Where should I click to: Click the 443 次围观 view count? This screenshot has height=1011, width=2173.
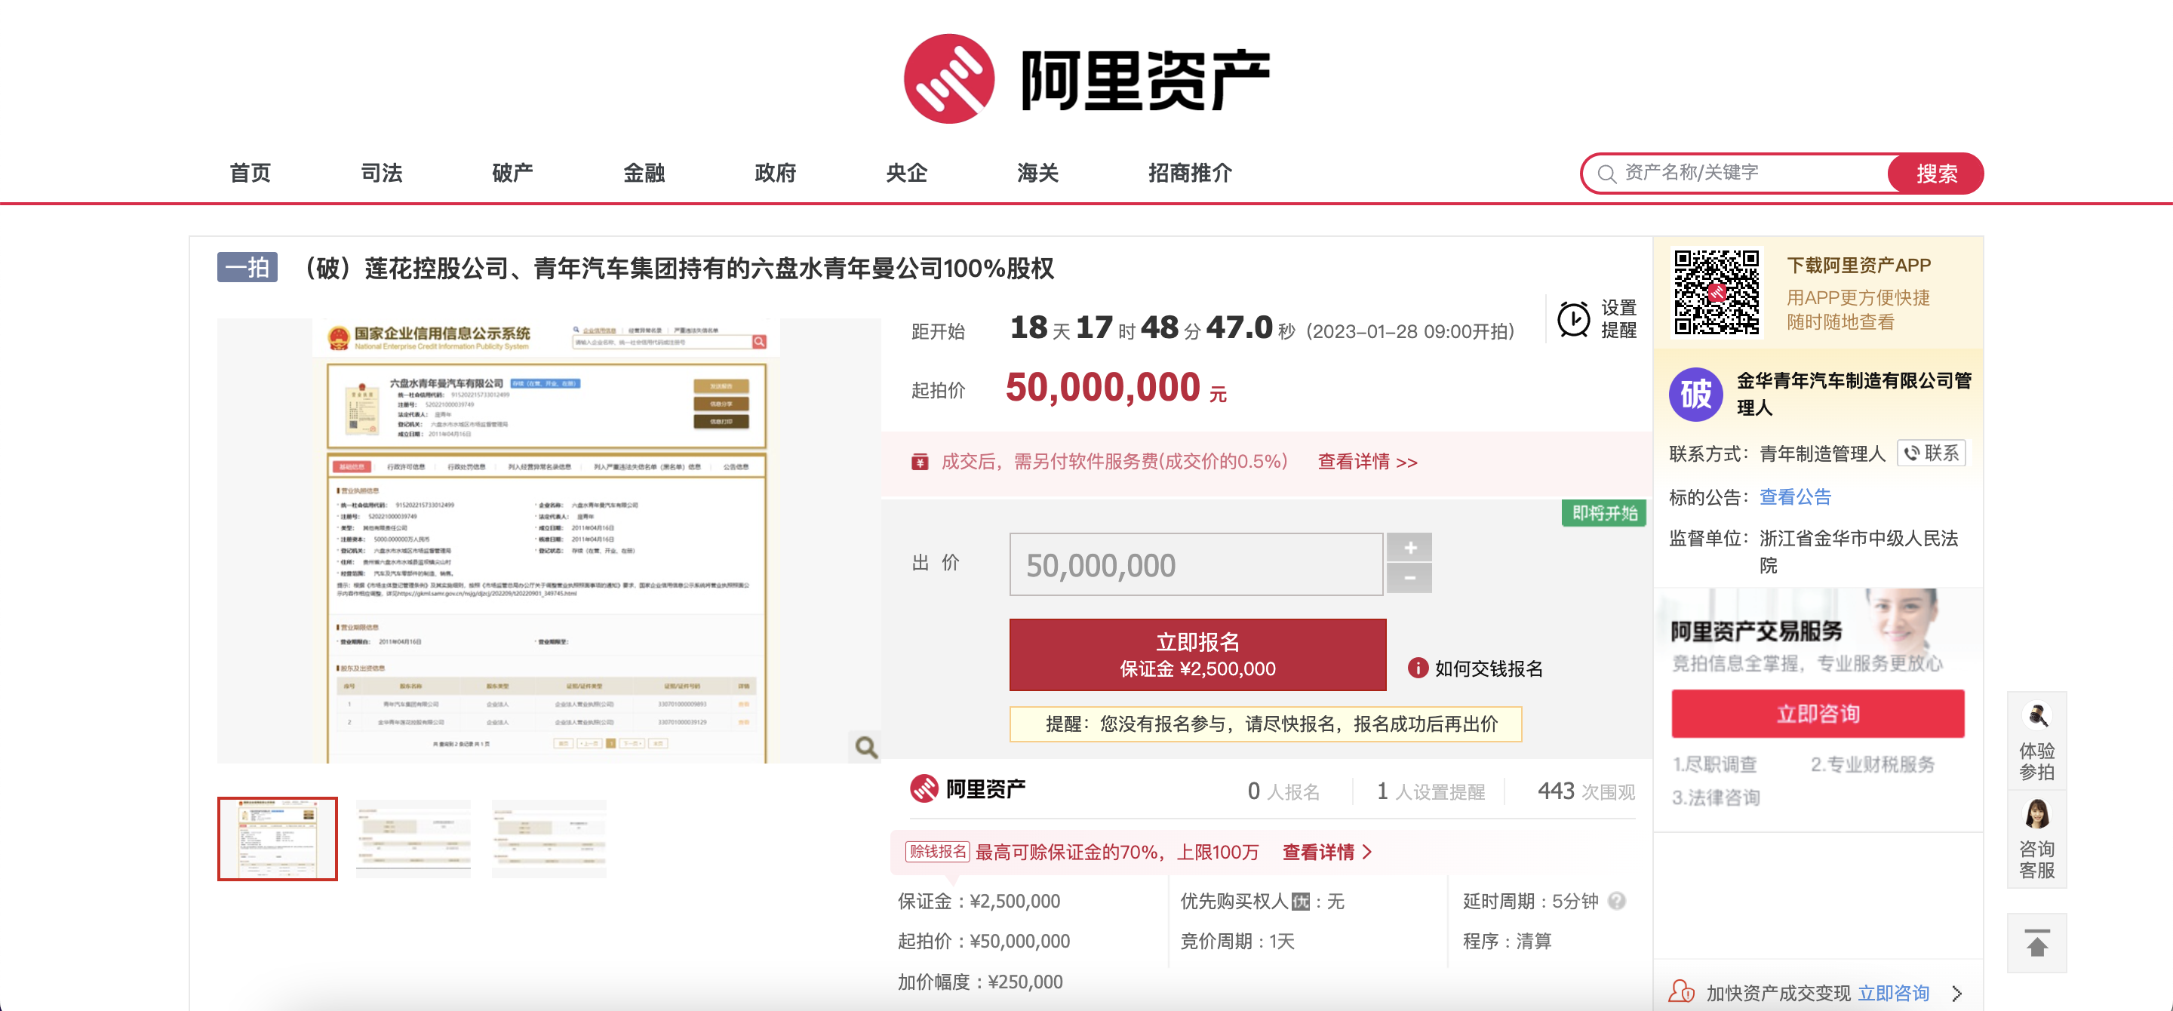[1586, 791]
